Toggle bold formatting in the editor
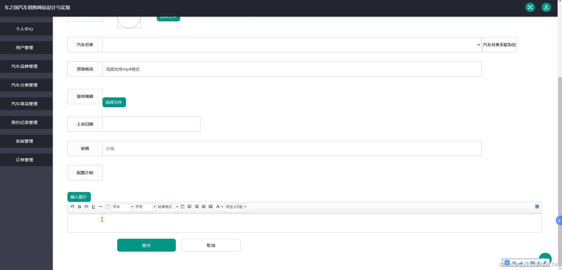Image resolution: width=562 pixels, height=270 pixels. 79,207
